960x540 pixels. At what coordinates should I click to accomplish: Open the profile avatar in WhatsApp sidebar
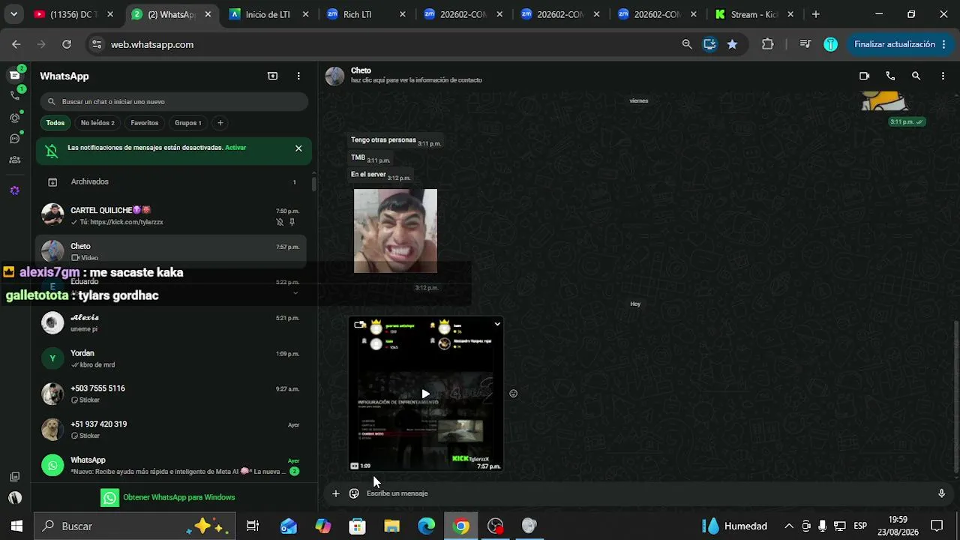pyautogui.click(x=15, y=497)
